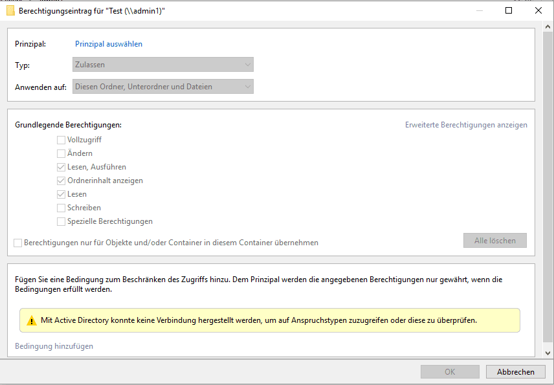Close the Berechtigungseintrag dialog window
Viewport: 554px width, 385px height.
click(538, 10)
